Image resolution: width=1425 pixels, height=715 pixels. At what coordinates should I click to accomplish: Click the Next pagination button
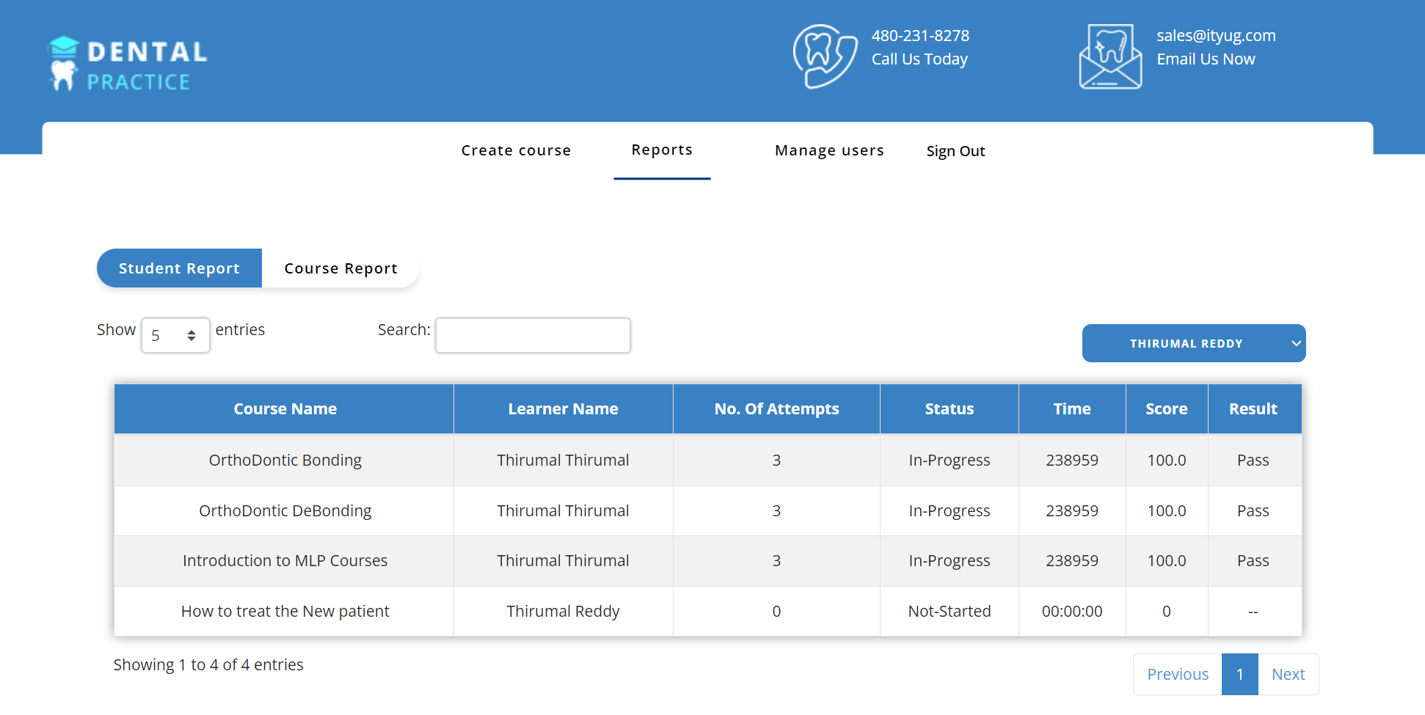1288,674
